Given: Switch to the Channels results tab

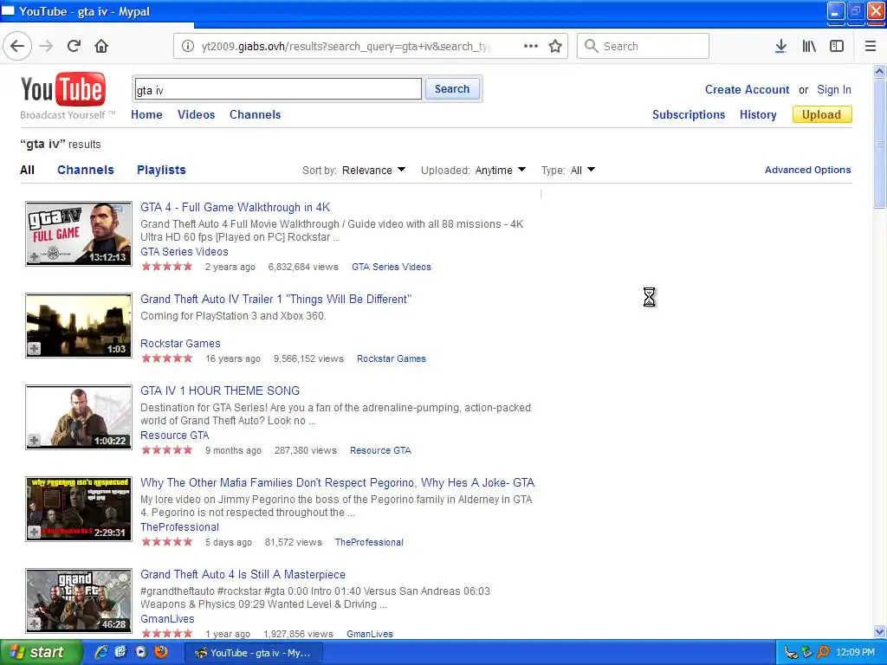Looking at the screenshot, I should [x=86, y=170].
